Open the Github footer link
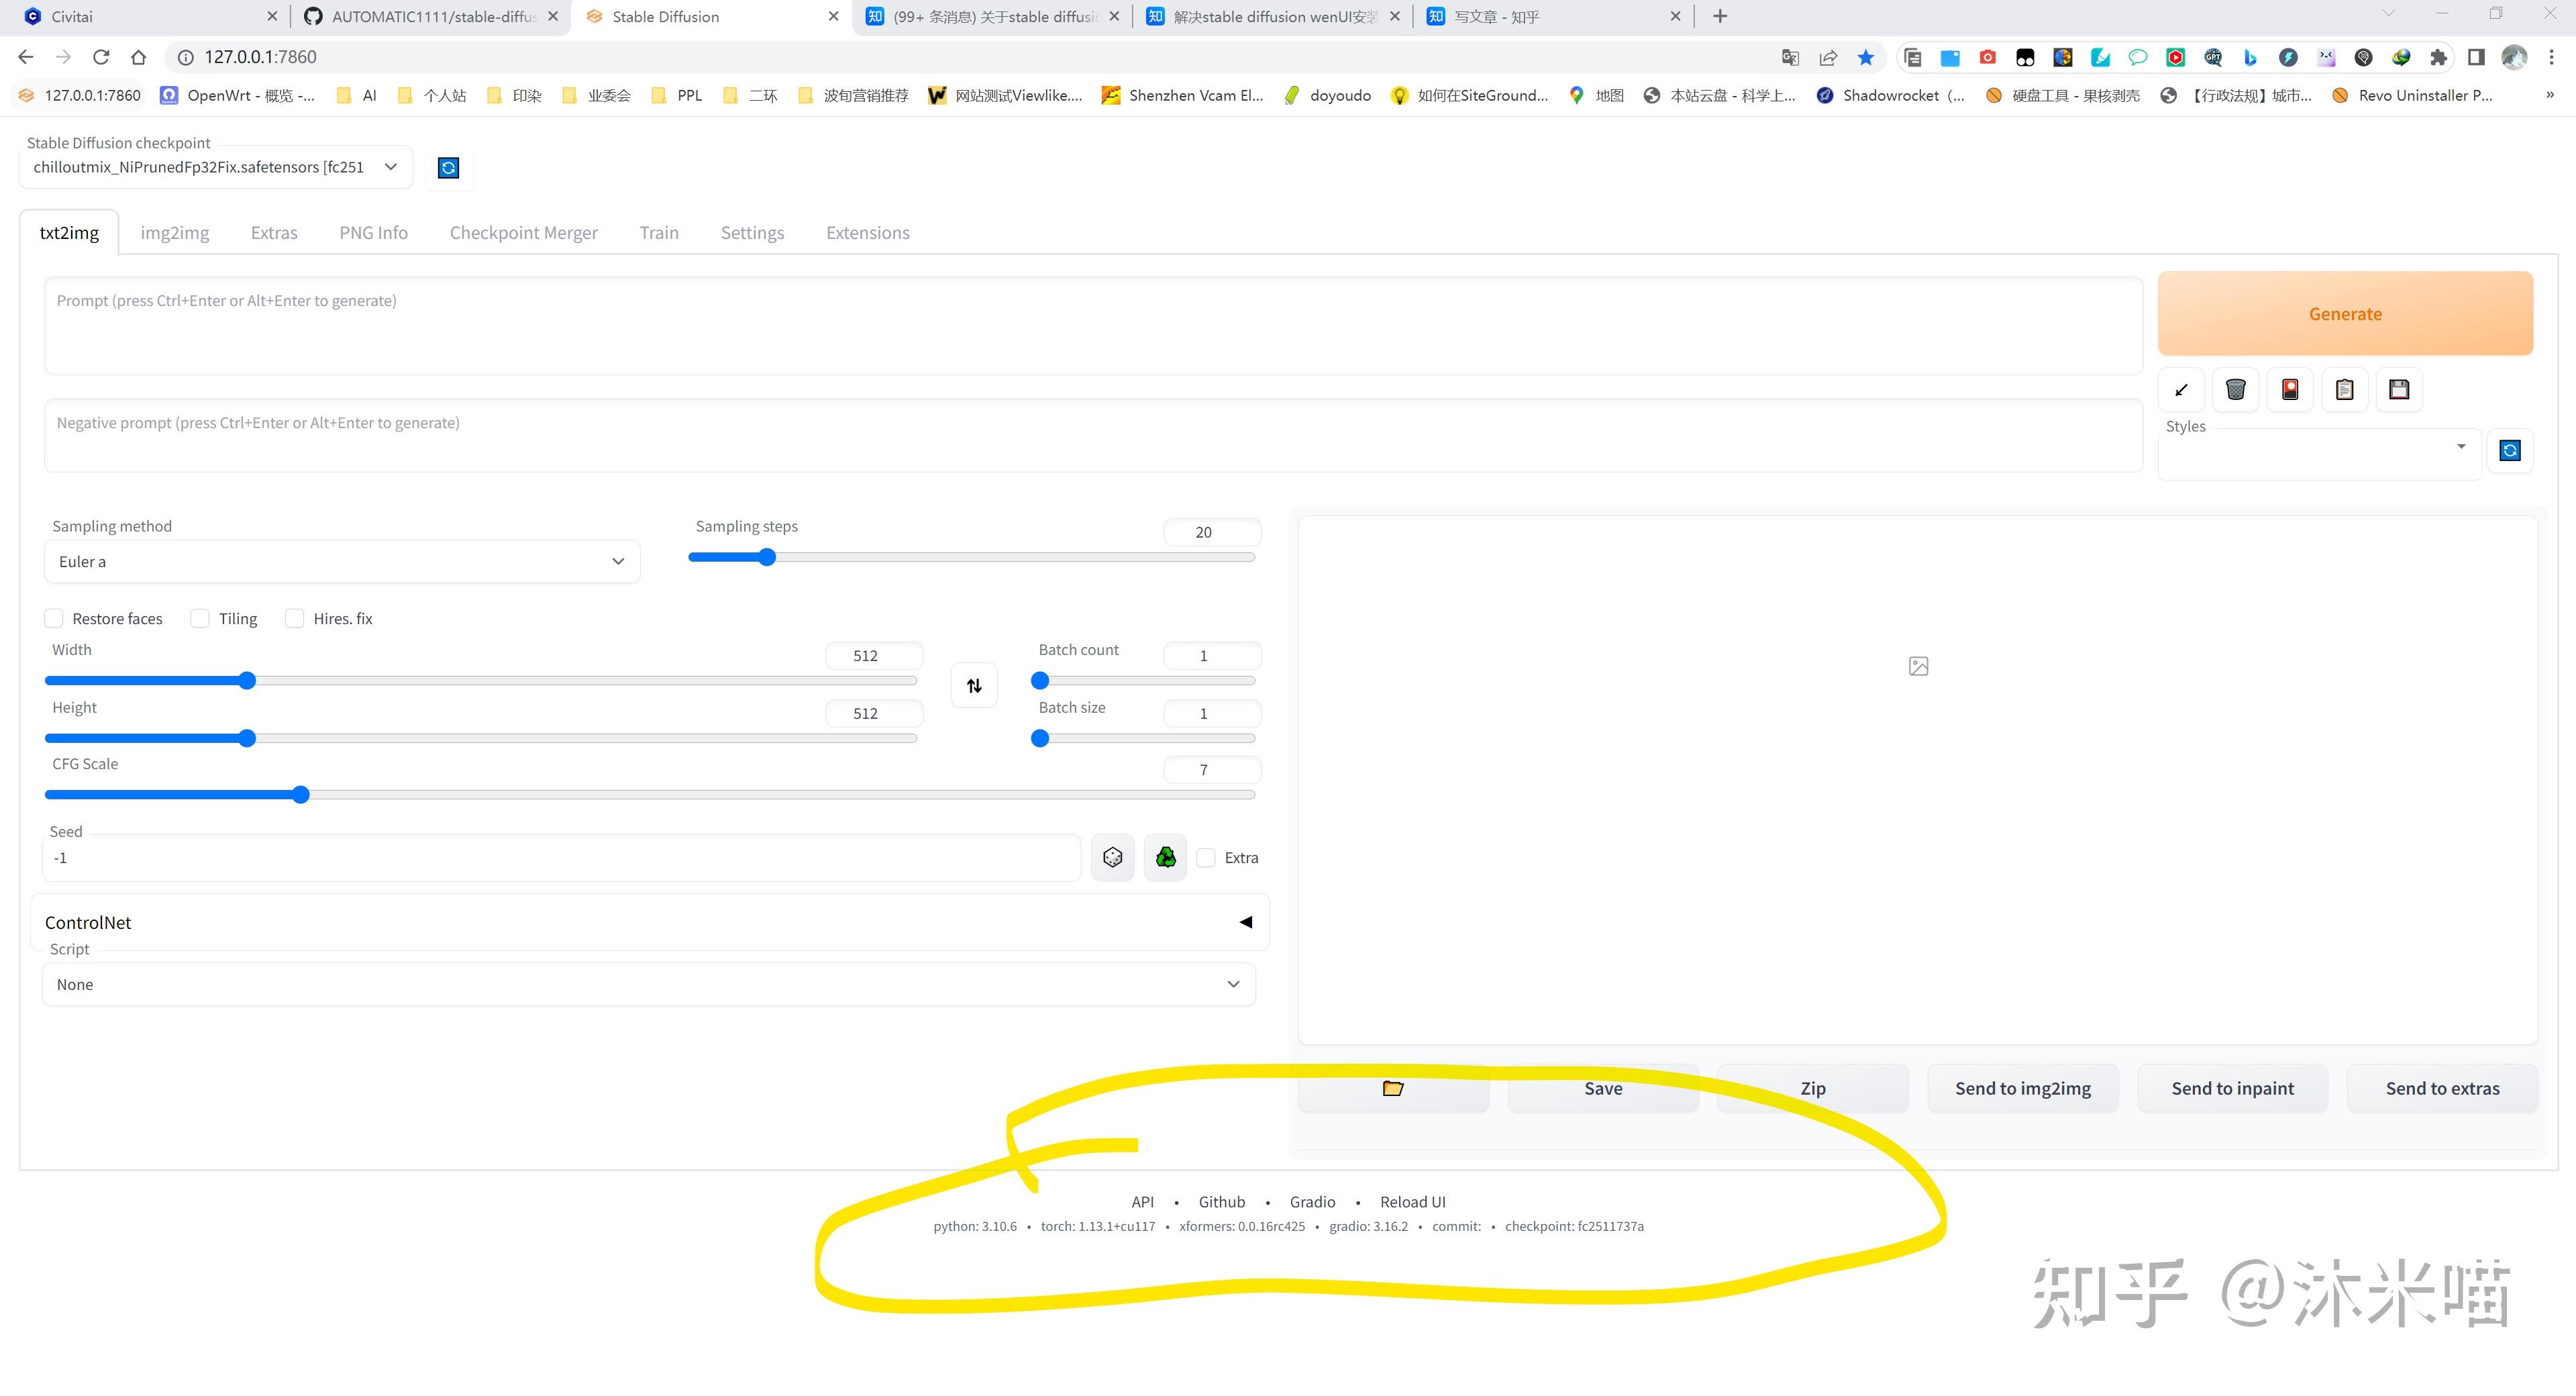 1222,1201
